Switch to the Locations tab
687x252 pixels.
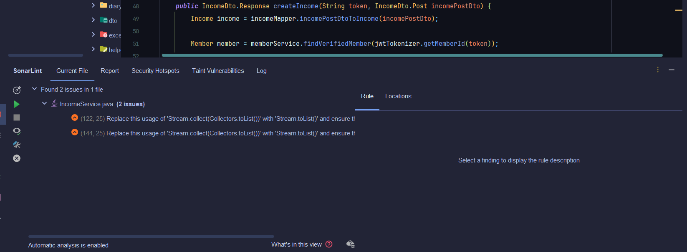pos(398,96)
